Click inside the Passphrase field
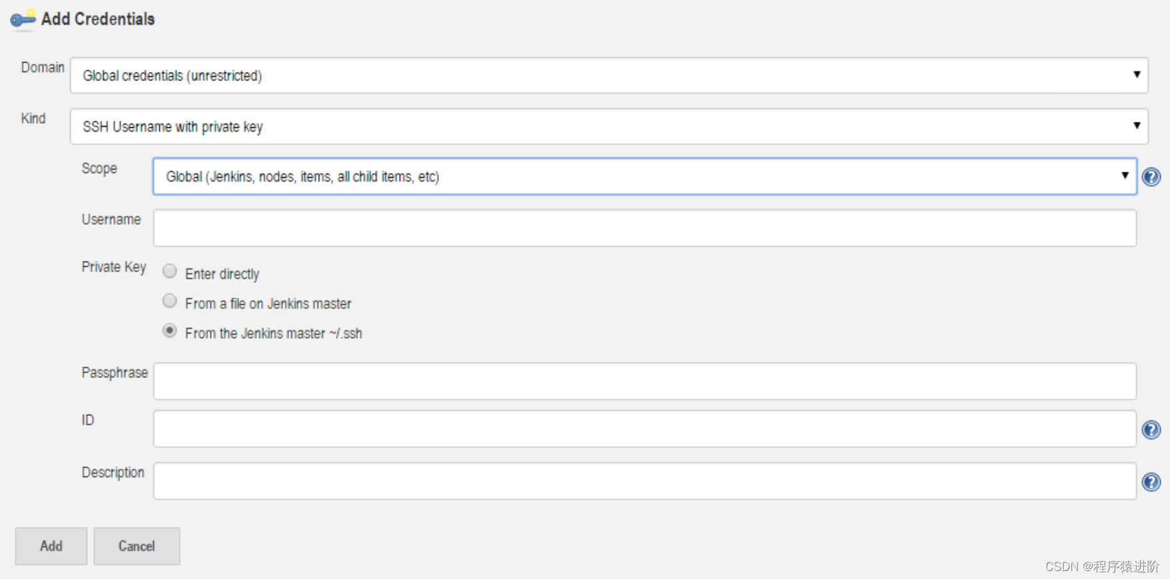 (645, 381)
